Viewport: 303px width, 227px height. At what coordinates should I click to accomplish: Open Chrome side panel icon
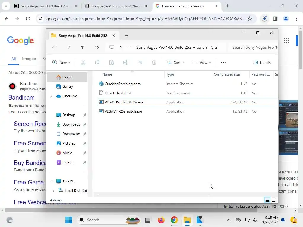click(275, 19)
